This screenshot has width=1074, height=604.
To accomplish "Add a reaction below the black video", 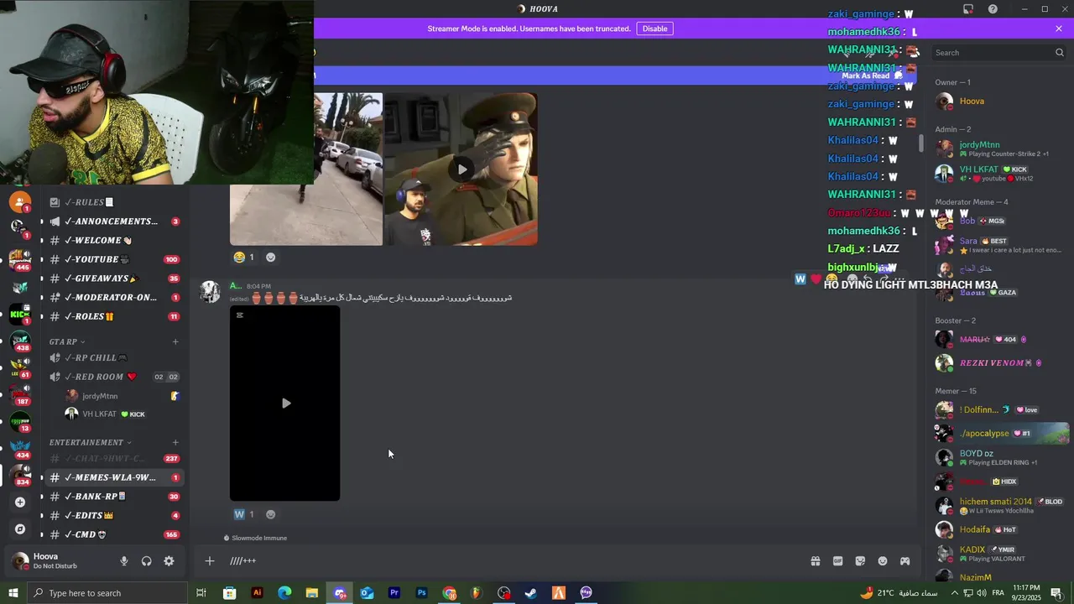I will pos(270,514).
